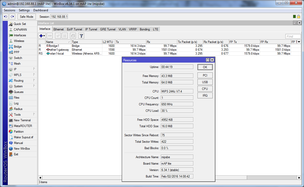Toggle the Safe Mode button
This screenshot has height=187, width=304.
pyautogui.click(x=26, y=16)
